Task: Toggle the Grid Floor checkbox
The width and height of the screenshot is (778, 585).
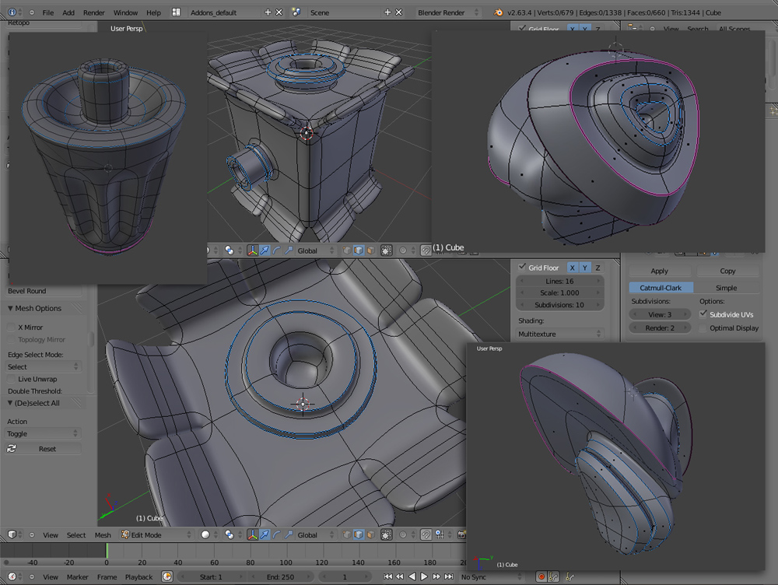Action: (x=524, y=268)
